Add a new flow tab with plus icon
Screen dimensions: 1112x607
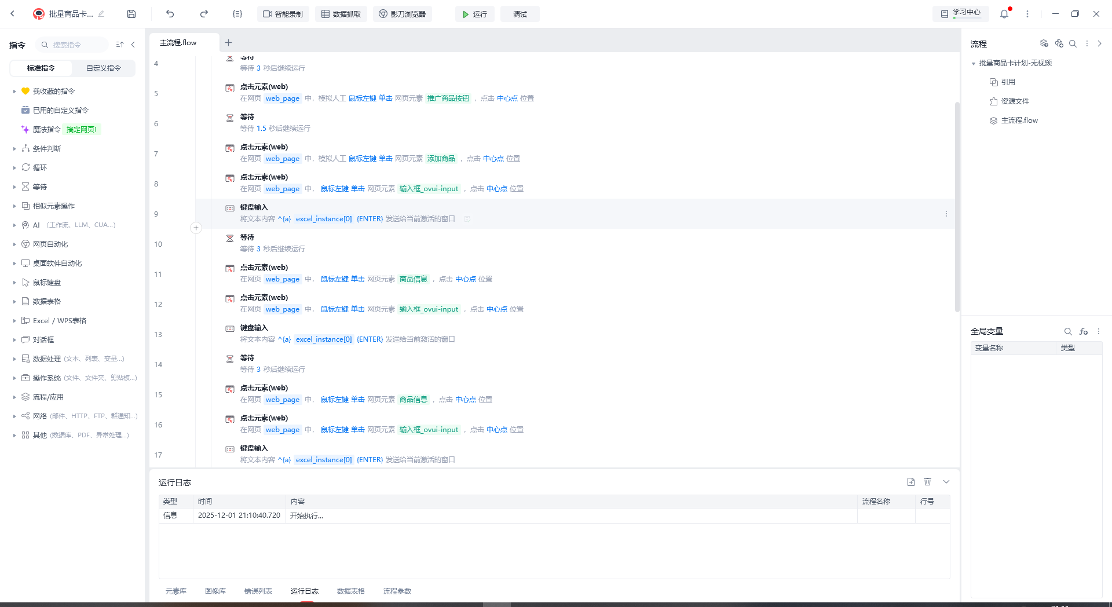(x=228, y=42)
